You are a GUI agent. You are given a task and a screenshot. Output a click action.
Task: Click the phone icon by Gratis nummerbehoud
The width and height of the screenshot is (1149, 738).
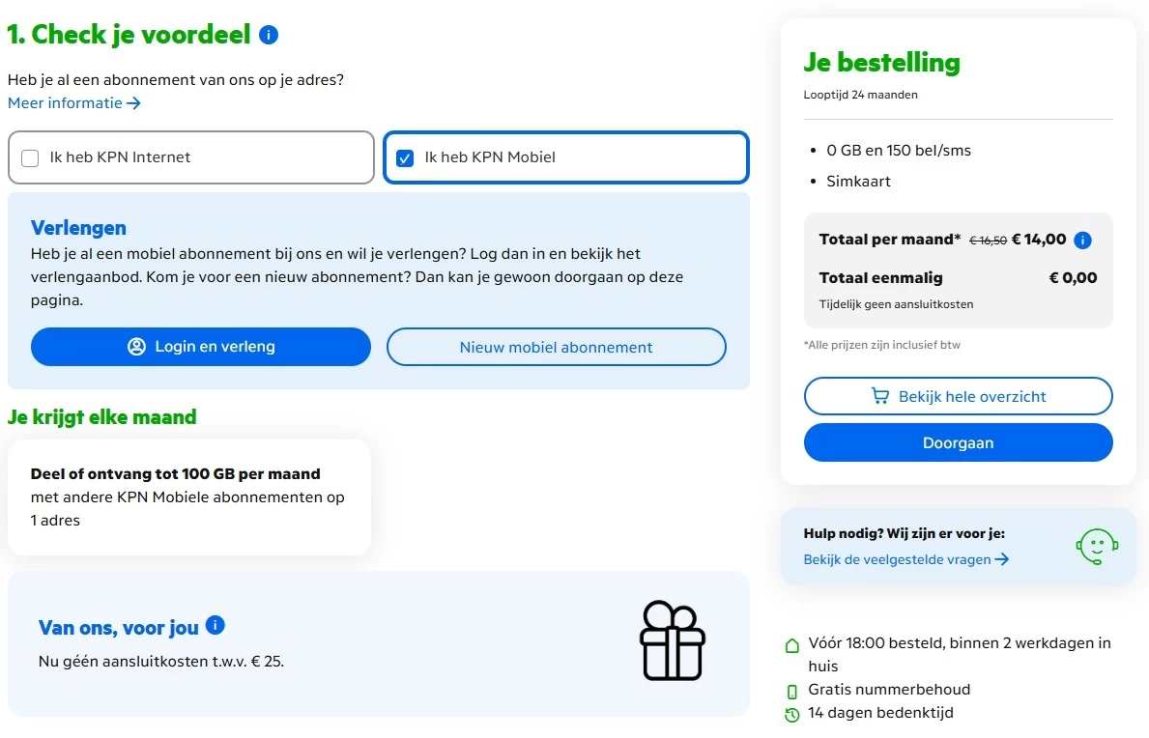point(792,691)
